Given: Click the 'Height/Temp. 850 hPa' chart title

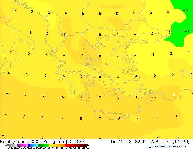Looking at the screenshot, I should [x=24, y=141].
